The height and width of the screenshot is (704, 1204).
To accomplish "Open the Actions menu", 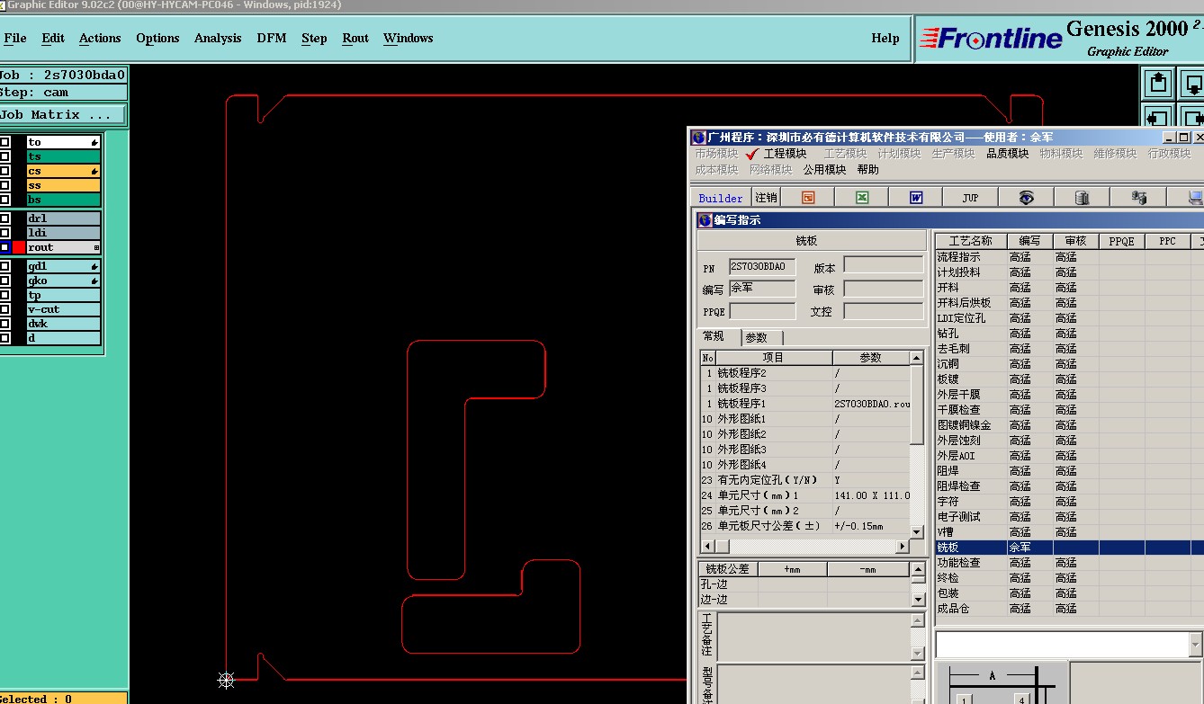I will pos(100,38).
